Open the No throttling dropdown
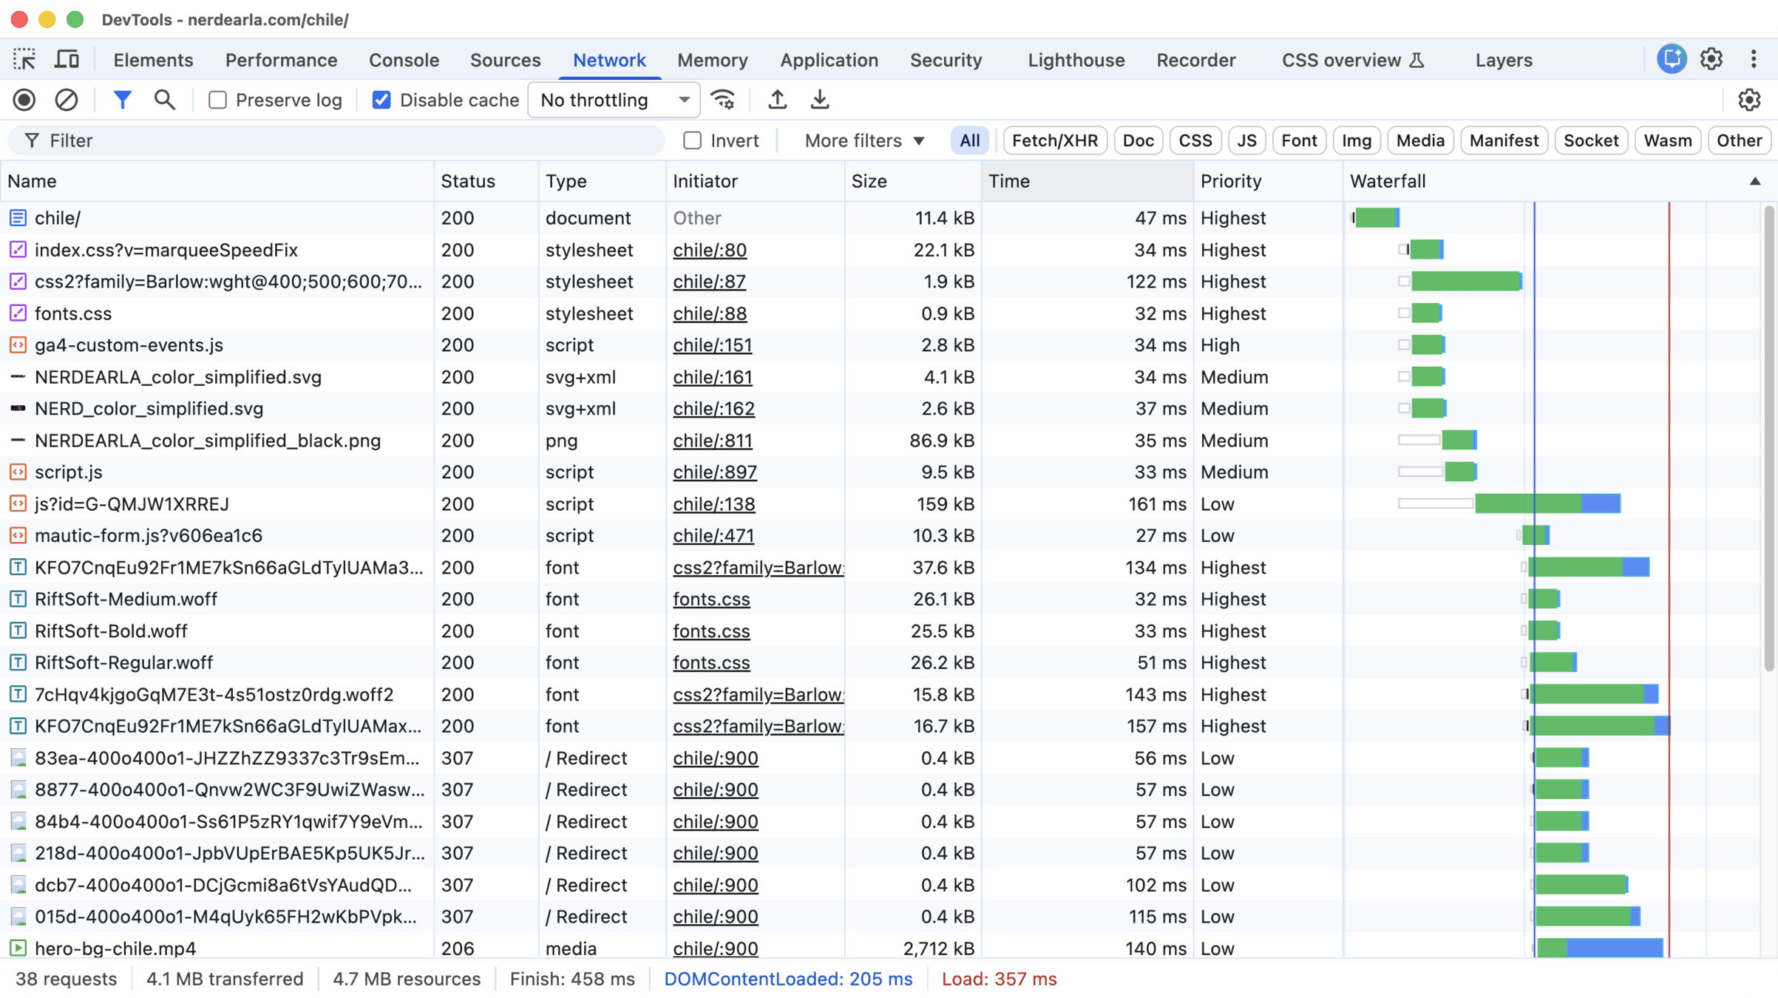 point(614,100)
